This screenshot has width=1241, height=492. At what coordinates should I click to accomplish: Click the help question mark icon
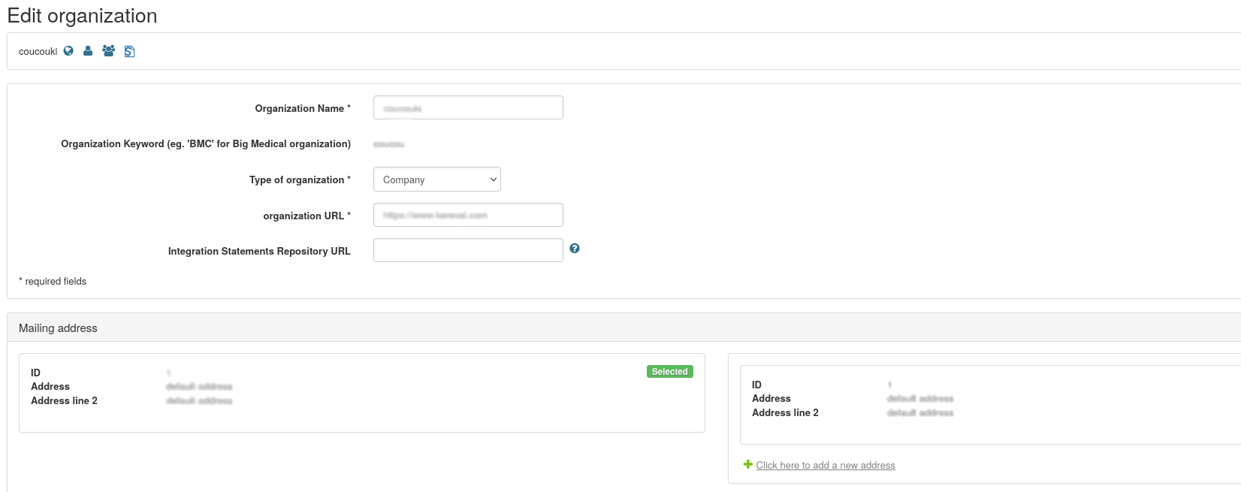pos(575,249)
